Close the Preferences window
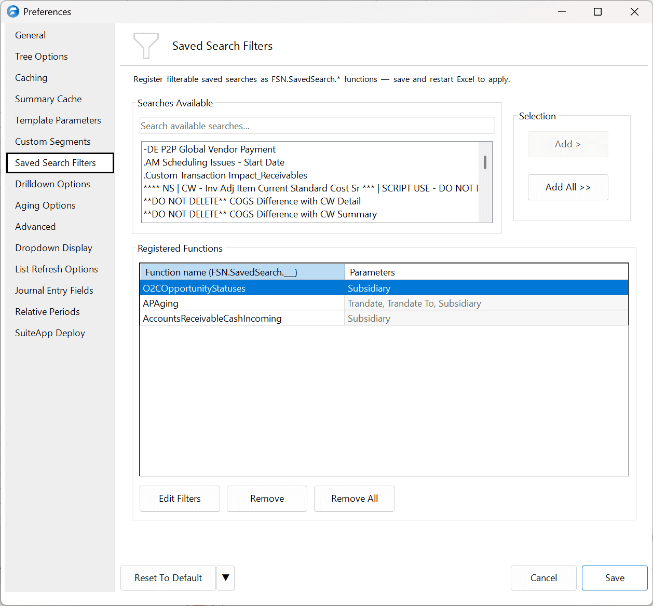This screenshot has height=606, width=653. (x=634, y=11)
